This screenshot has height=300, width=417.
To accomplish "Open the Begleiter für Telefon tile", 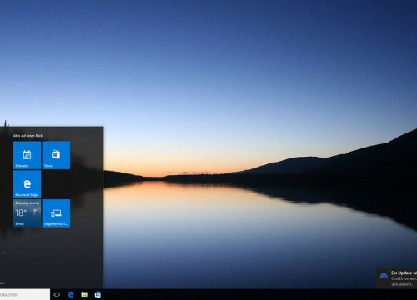I will (x=56, y=213).
